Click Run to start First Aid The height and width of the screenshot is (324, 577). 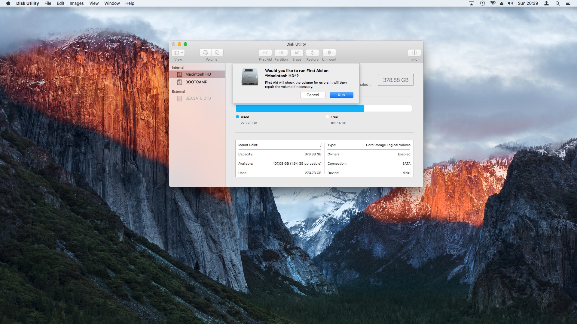341,95
